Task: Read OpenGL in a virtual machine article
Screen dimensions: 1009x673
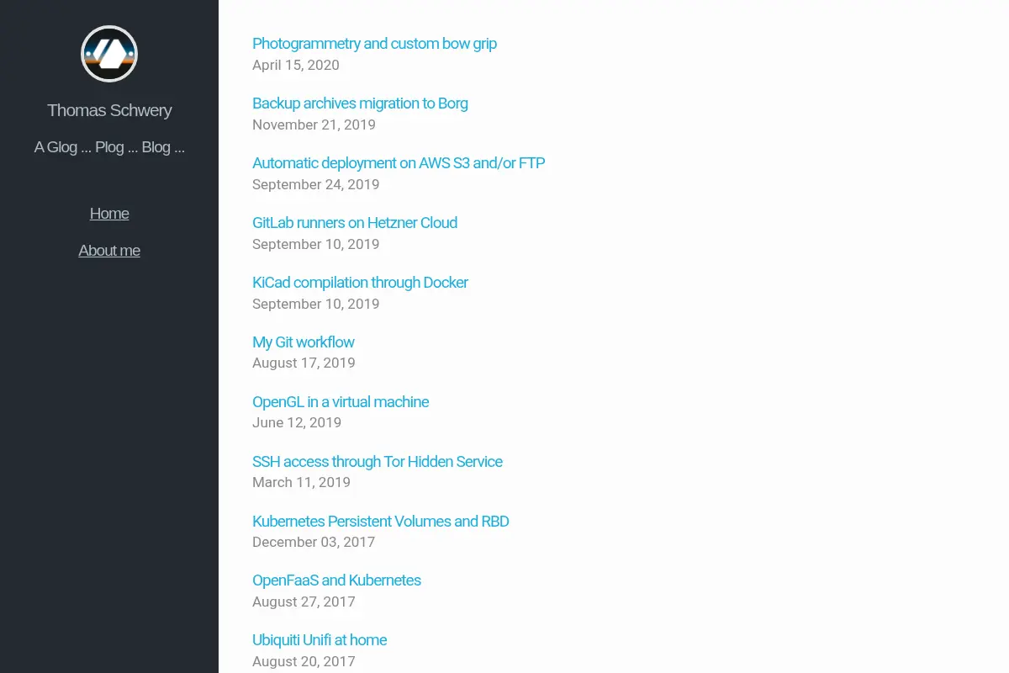Action: [341, 402]
